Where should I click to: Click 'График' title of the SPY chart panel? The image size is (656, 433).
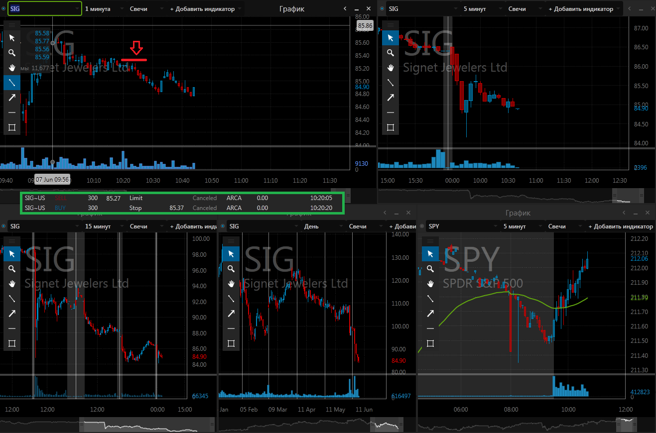pyautogui.click(x=518, y=213)
